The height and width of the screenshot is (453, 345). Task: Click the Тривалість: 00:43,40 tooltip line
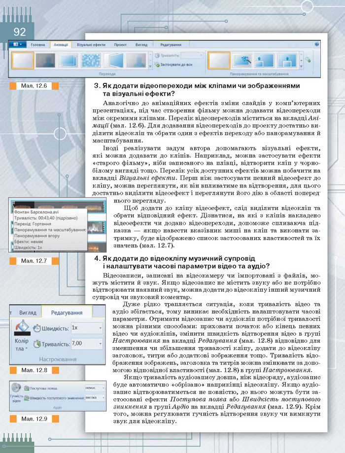click(46, 218)
